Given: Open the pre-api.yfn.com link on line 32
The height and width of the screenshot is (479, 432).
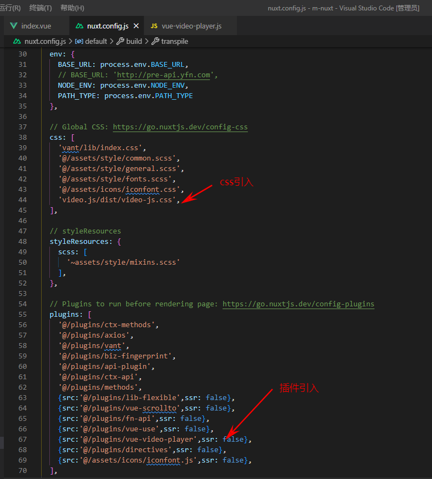Looking at the screenshot, I should click(x=163, y=75).
